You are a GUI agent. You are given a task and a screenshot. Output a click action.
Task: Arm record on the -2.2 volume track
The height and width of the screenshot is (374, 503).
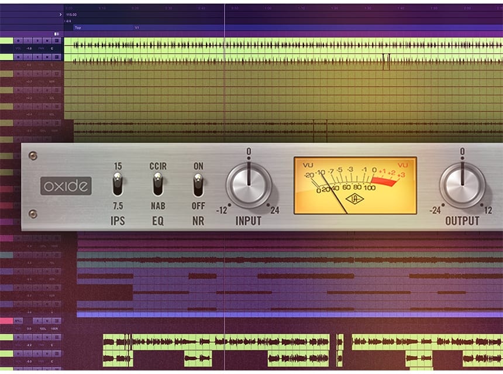(18, 337)
